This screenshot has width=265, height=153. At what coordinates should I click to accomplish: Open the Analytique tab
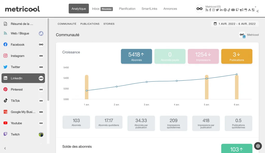coord(79,9)
